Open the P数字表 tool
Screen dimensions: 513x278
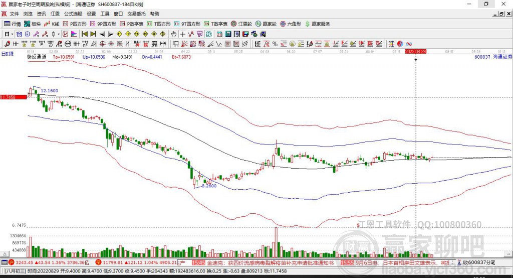coord(132,24)
